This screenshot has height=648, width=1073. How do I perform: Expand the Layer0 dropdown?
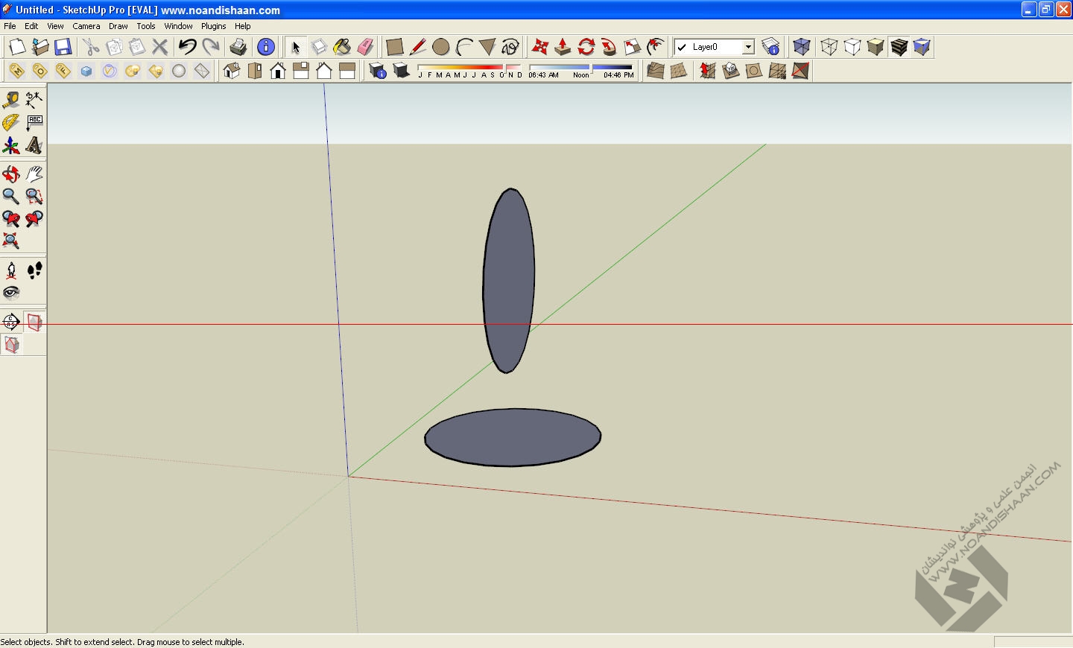click(748, 47)
